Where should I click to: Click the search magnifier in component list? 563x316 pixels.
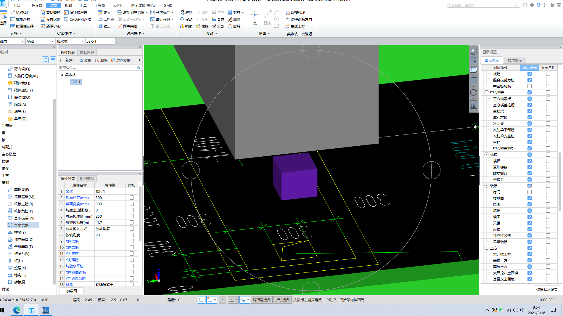(x=139, y=68)
